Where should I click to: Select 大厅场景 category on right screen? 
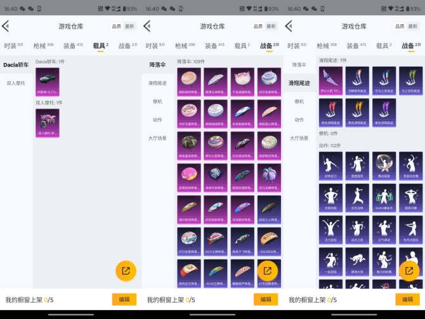click(299, 138)
